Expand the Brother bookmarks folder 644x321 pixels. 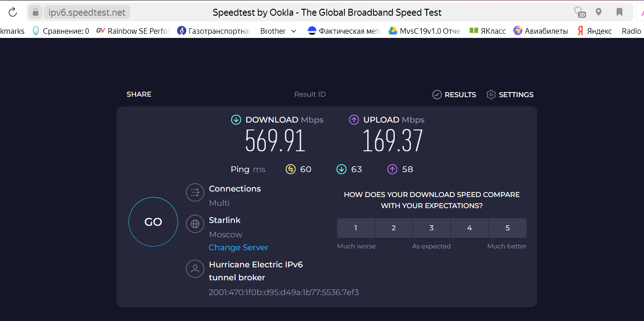278,31
